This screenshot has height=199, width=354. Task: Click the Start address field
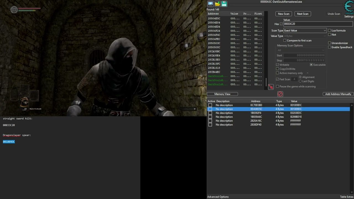tap(304, 55)
